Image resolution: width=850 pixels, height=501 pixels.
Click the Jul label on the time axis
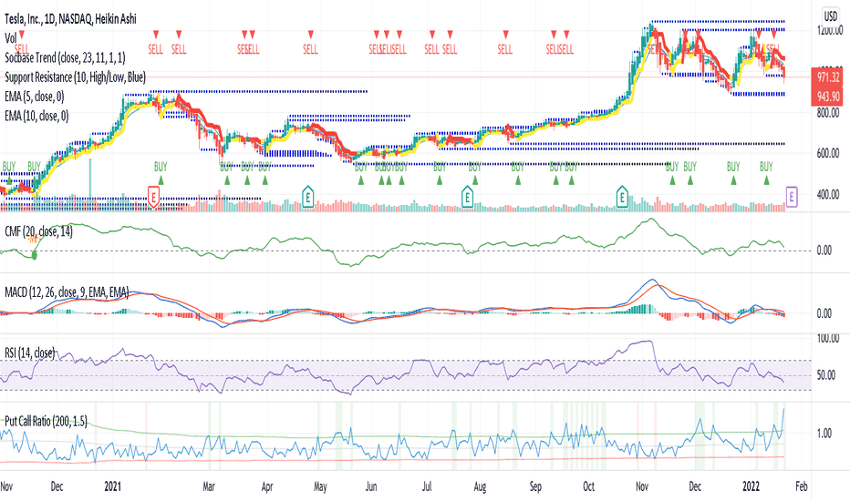click(427, 486)
